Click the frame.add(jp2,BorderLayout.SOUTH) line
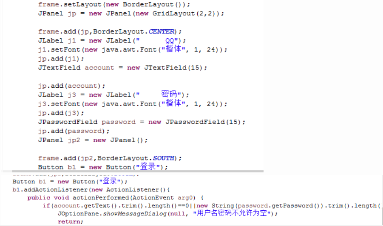 [110, 158]
